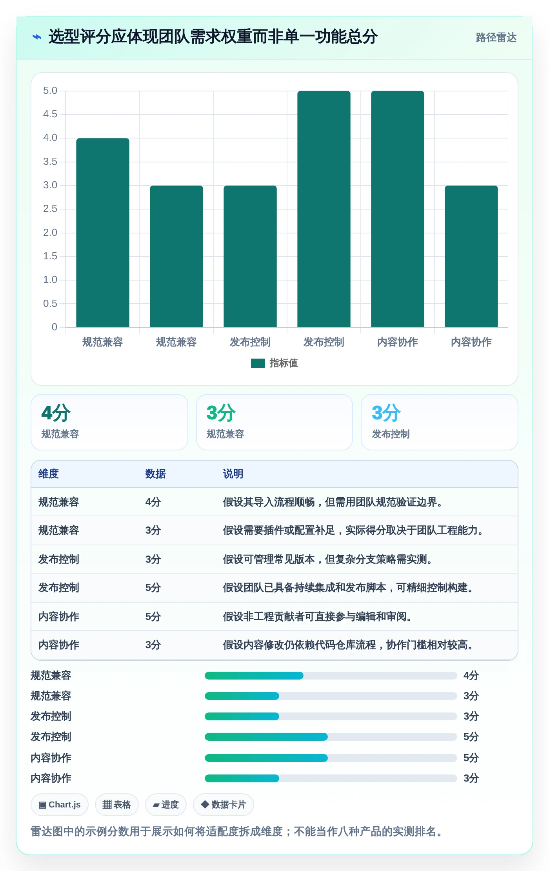This screenshot has width=549, height=871.
Task: Click the footnote 雷达图中的示例分数用于展示
Action: pyautogui.click(x=237, y=832)
